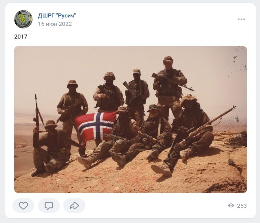Click the dark specks in photo's upper right corner
Image resolution: width=260 pixels, height=223 pixels.
(x=239, y=64)
